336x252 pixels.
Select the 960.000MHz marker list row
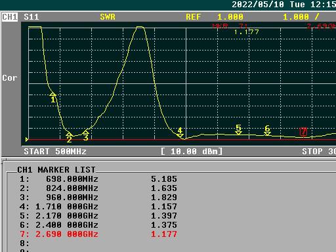[98, 198]
